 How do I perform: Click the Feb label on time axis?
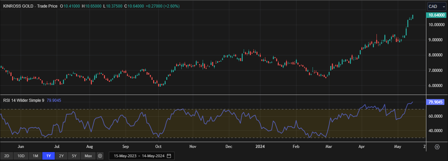point(296,146)
